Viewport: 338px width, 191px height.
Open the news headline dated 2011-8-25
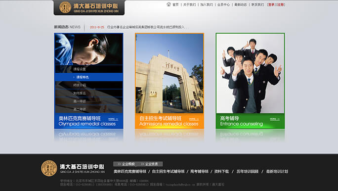coord(148,27)
